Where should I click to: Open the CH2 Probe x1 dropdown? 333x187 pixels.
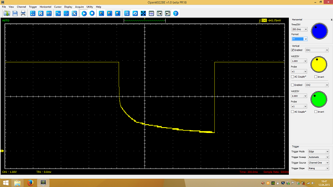point(299,106)
